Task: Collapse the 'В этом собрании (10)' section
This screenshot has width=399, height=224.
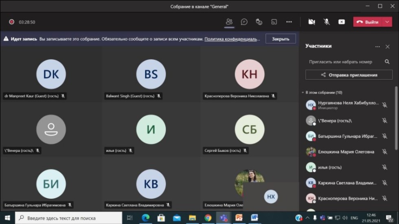Action: pos(303,92)
